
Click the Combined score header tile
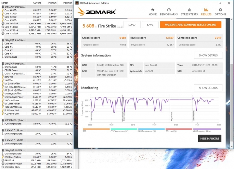click(x=200, y=38)
